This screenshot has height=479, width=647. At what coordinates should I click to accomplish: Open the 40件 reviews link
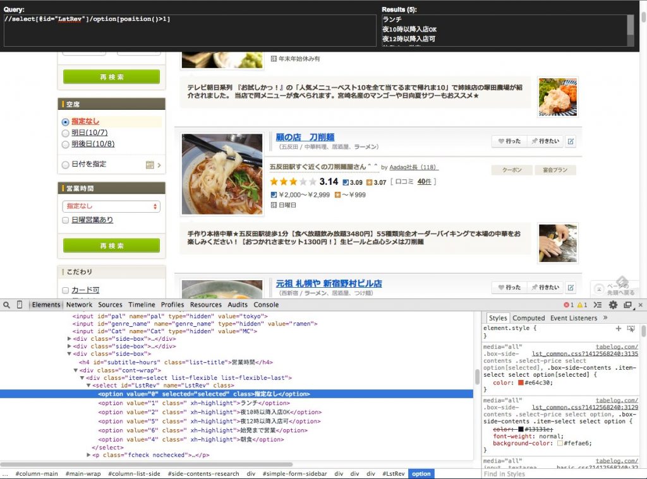pos(424,181)
